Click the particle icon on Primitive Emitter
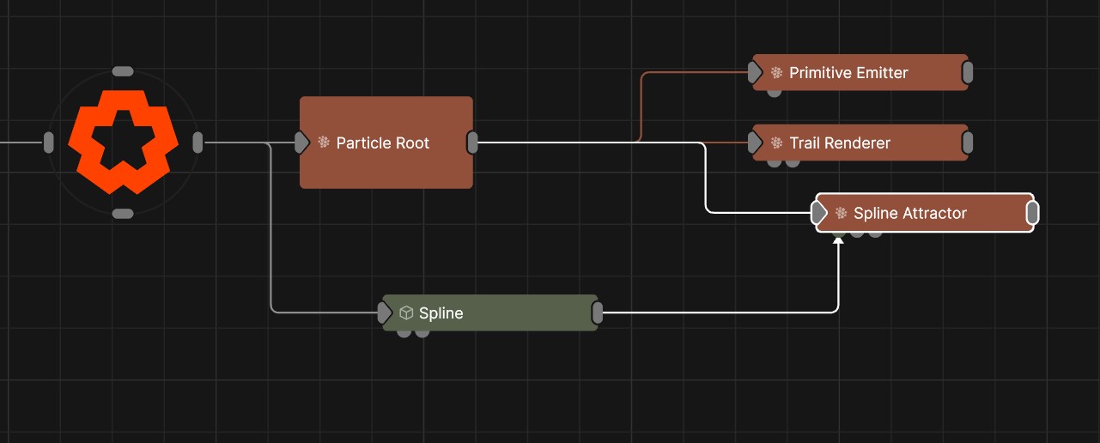The image size is (1100, 443). point(776,73)
